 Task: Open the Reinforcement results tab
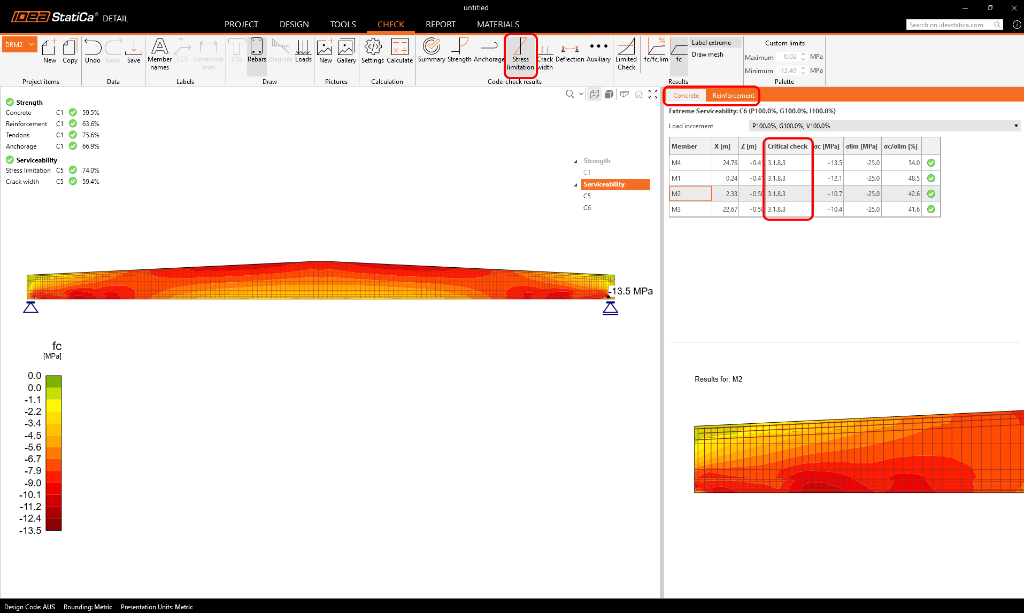[733, 96]
